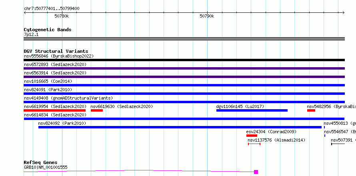This screenshot has width=356, height=176.
Task: Click the nsv824092 blue variant bar
Action: [180, 127]
